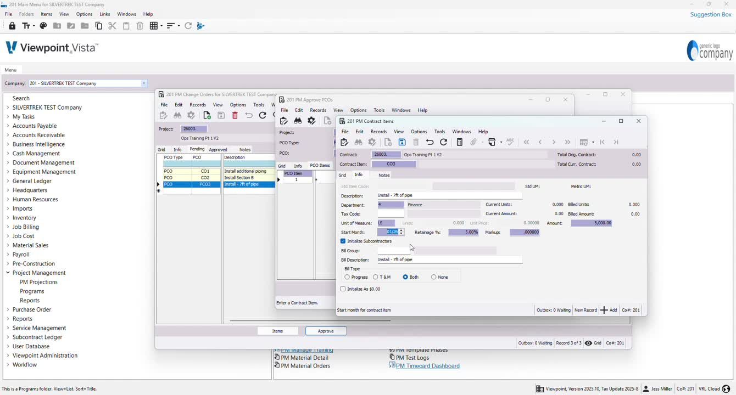Go to next record single right arrow
This screenshot has width=736, height=395.
(x=554, y=142)
